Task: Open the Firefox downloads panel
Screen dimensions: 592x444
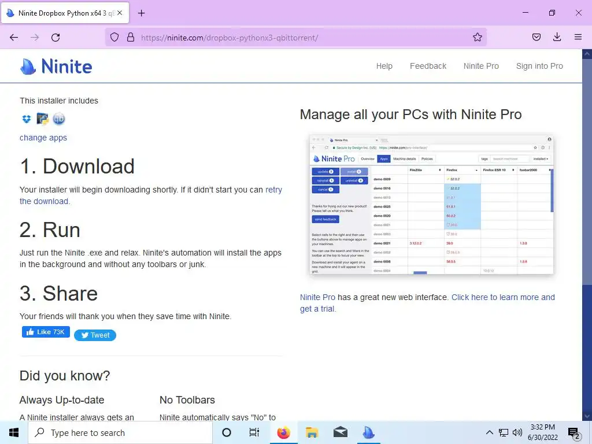Action: (557, 37)
